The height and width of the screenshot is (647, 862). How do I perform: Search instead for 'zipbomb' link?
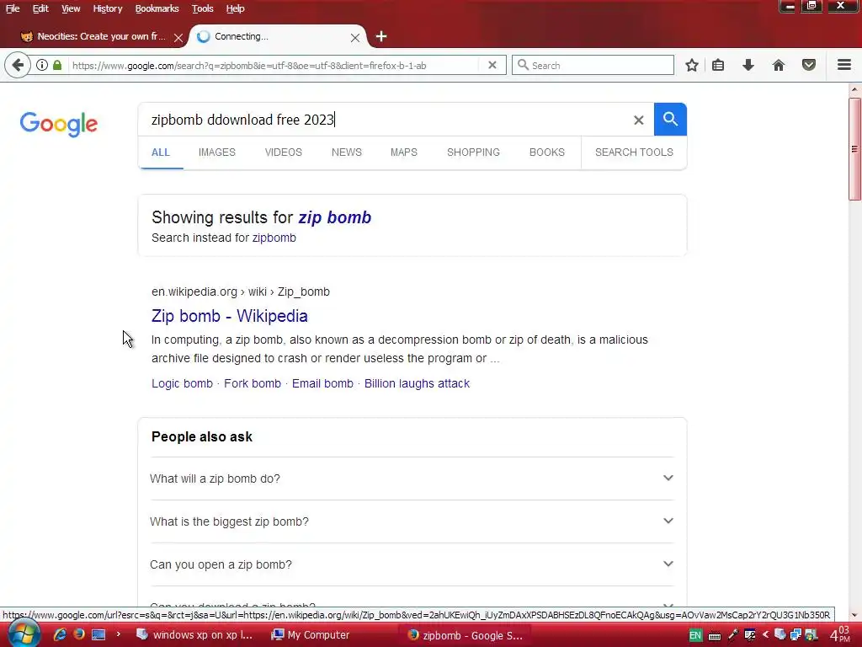click(274, 238)
